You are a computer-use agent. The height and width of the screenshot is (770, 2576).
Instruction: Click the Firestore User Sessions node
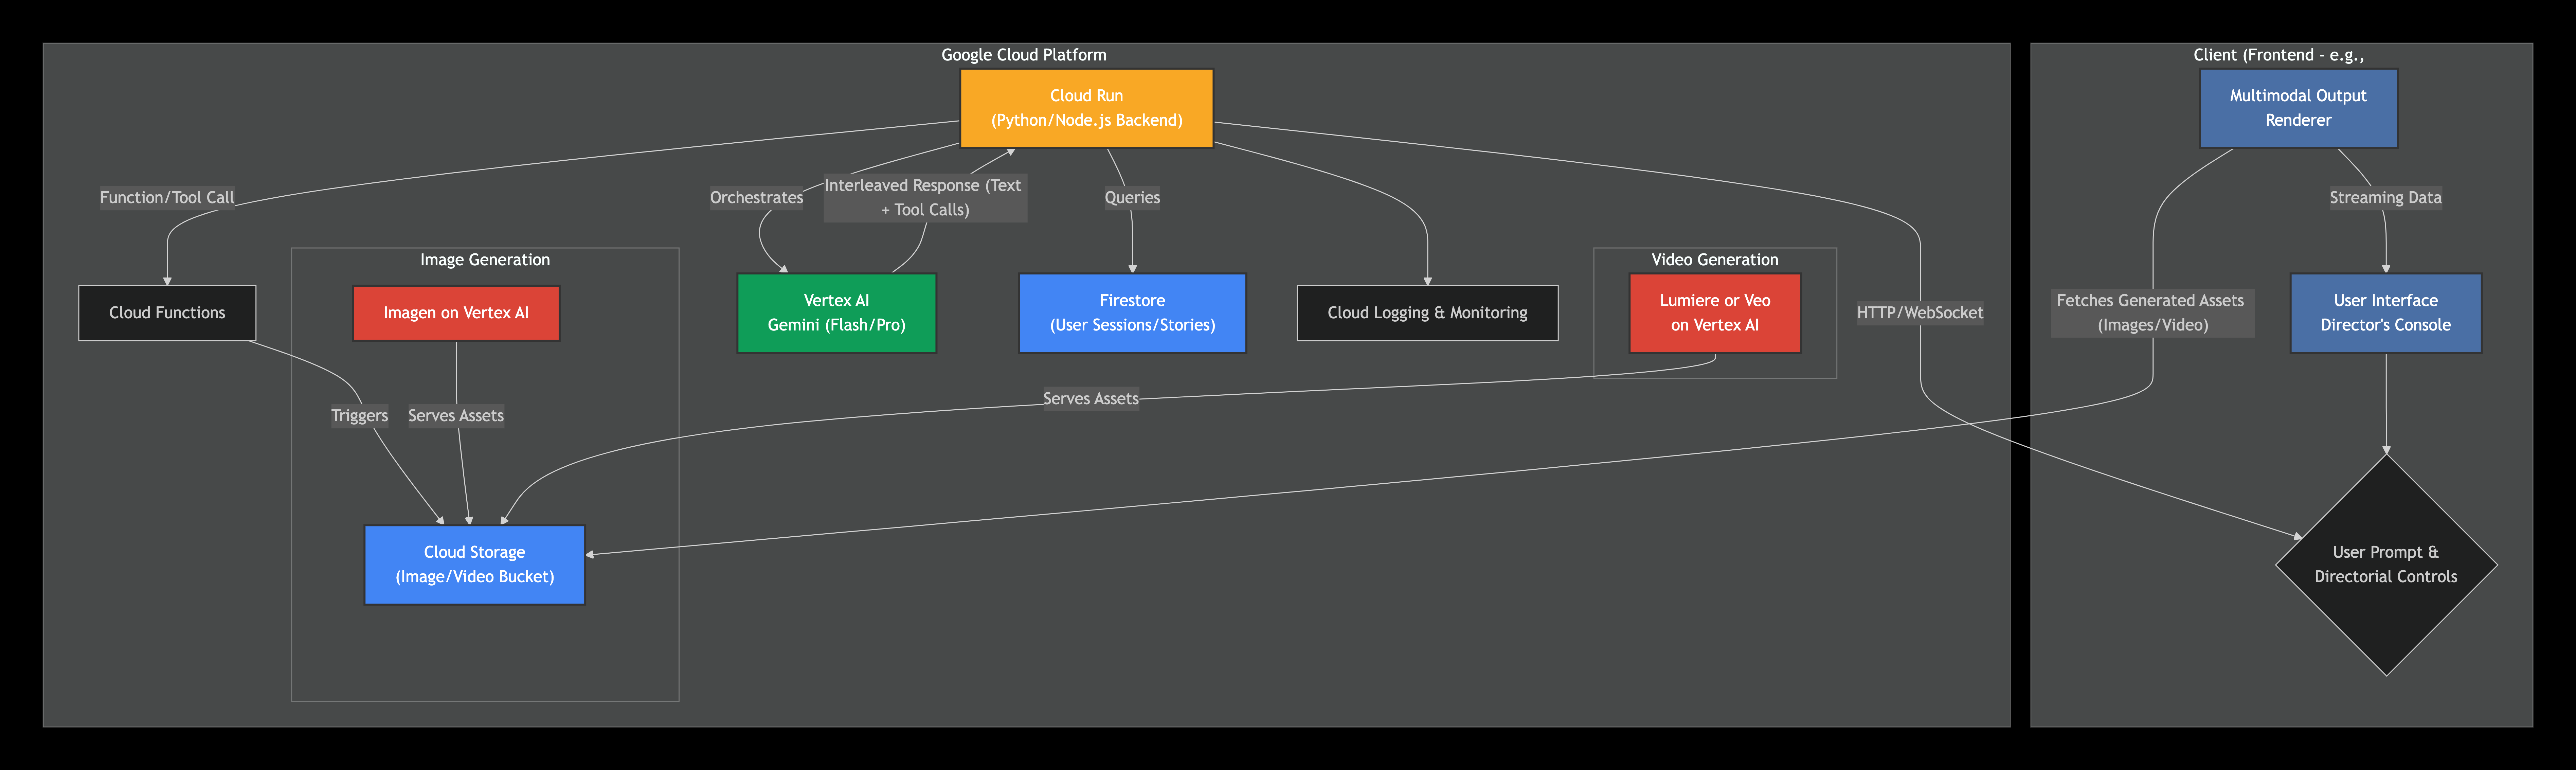tap(1132, 313)
